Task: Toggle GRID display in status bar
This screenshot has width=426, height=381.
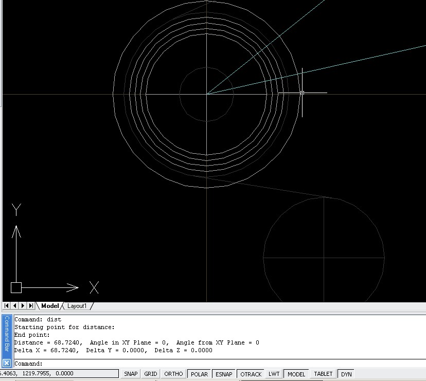Action: point(151,374)
